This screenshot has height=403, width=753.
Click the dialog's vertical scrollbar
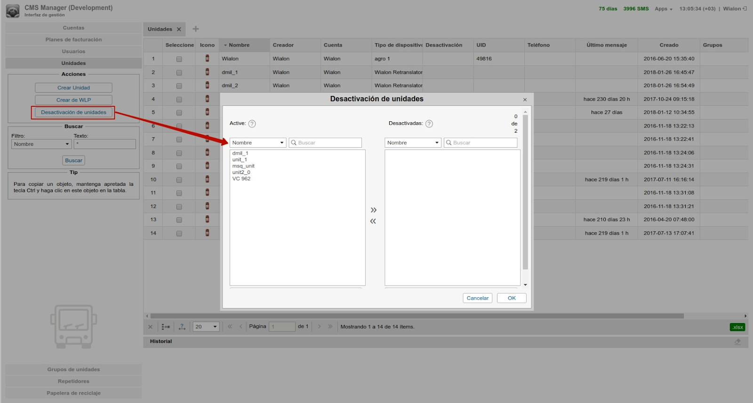coord(525,193)
